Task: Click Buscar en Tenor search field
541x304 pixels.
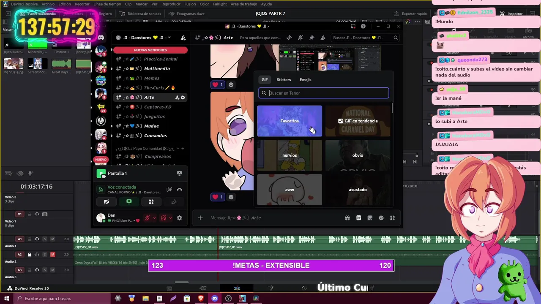Action: pos(324,93)
